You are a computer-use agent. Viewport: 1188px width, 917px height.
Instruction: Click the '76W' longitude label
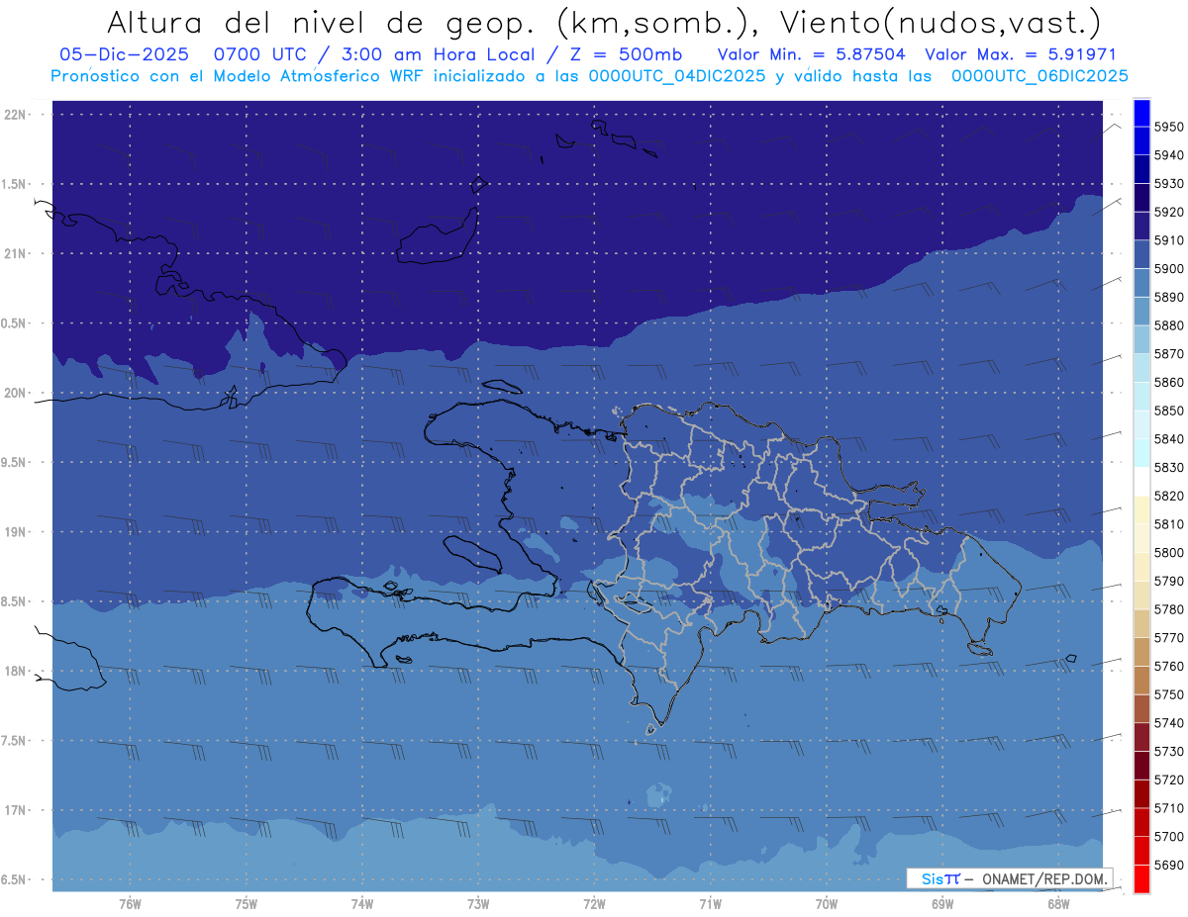click(x=130, y=903)
